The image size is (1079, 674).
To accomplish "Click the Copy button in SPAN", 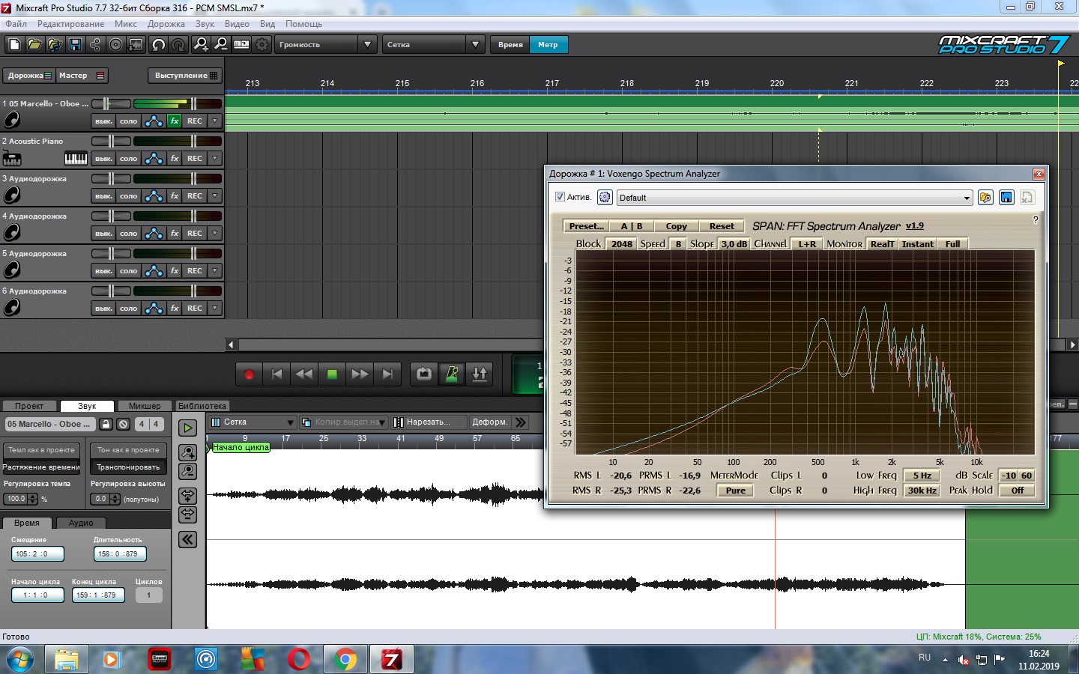I will point(676,226).
